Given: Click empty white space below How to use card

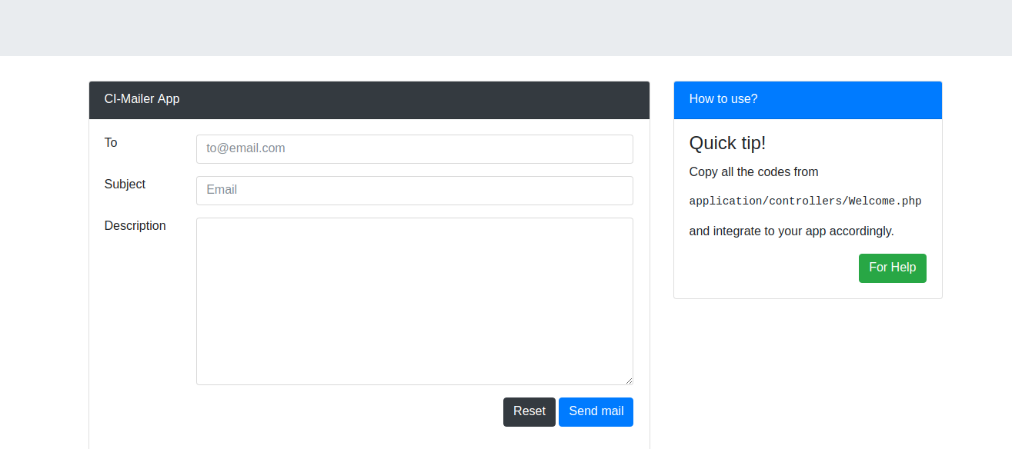Looking at the screenshot, I should [x=808, y=369].
